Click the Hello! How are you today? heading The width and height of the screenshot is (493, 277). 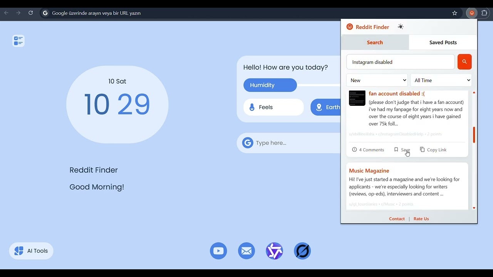click(x=285, y=67)
